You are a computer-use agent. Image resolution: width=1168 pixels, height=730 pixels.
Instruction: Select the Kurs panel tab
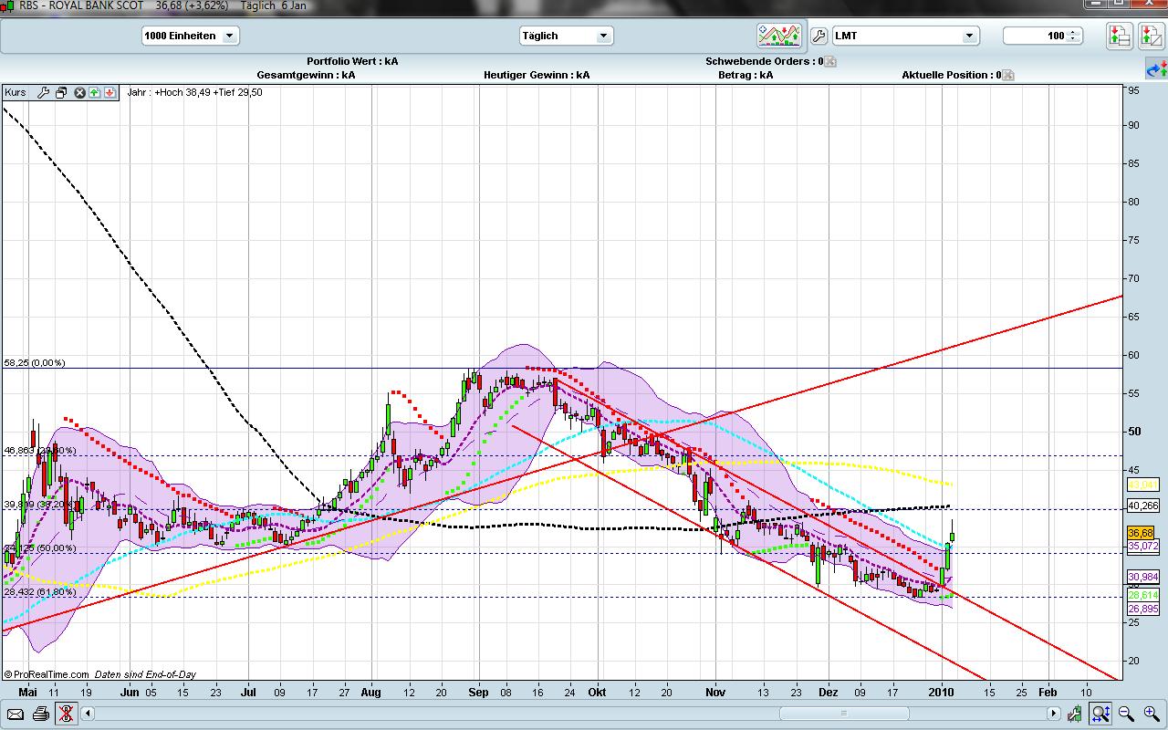coord(14,92)
